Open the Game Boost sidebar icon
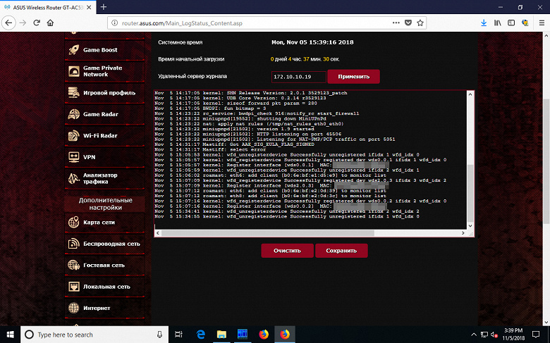 (73, 50)
